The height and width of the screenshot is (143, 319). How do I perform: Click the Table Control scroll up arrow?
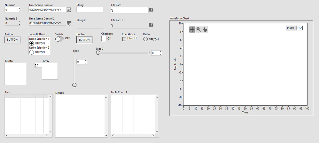point(156,97)
